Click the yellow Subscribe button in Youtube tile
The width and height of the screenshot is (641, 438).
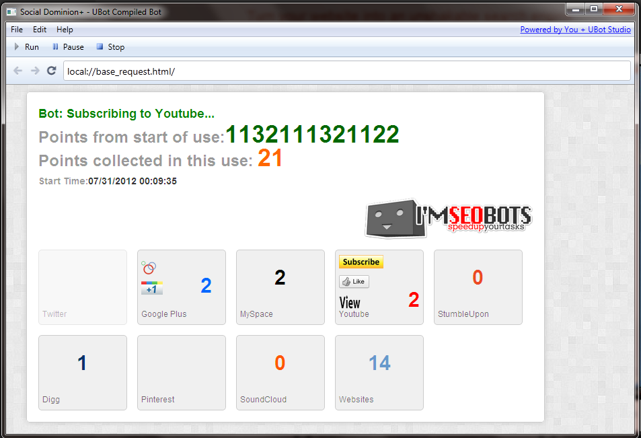tap(361, 262)
